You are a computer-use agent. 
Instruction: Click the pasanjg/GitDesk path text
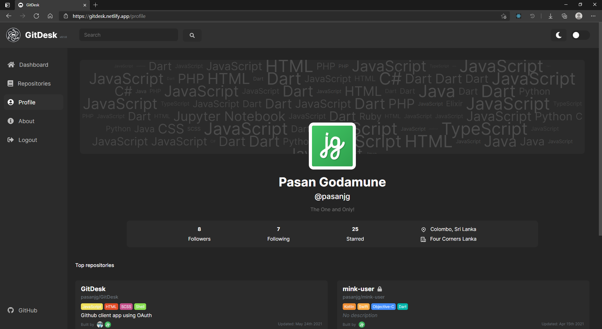(99, 297)
